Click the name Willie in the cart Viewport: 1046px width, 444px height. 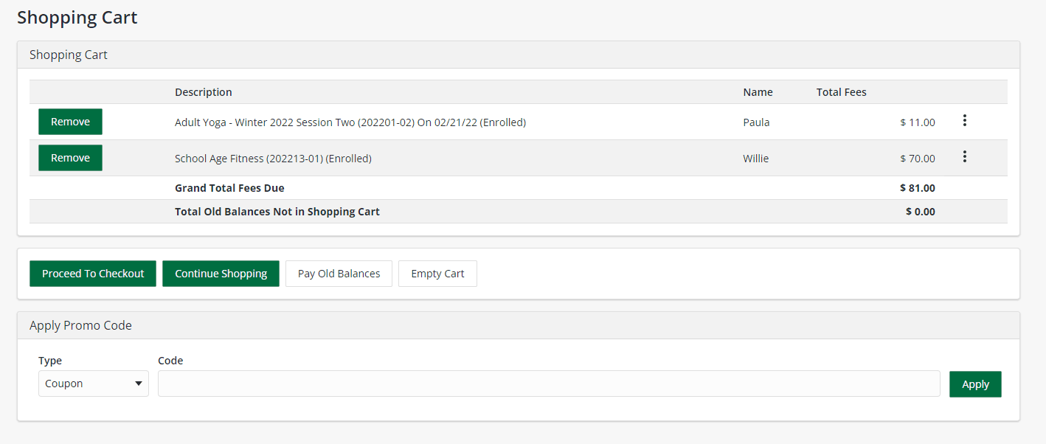755,159
